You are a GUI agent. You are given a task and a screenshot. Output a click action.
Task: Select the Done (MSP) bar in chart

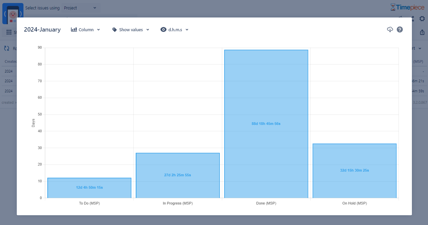pyautogui.click(x=266, y=124)
